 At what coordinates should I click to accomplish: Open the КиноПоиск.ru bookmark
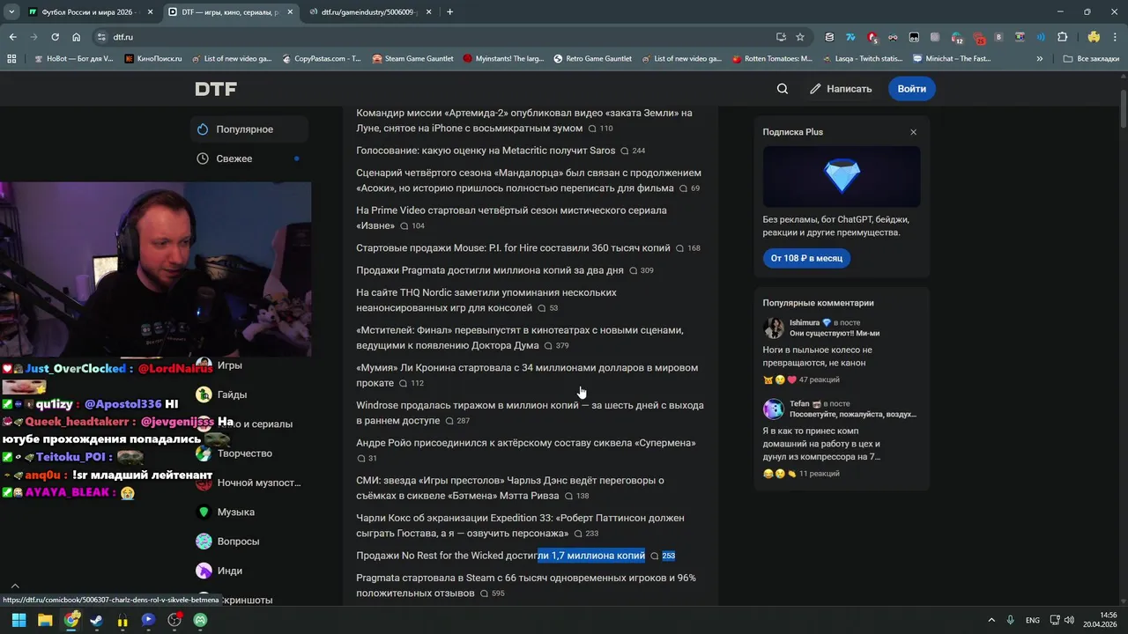tap(153, 59)
